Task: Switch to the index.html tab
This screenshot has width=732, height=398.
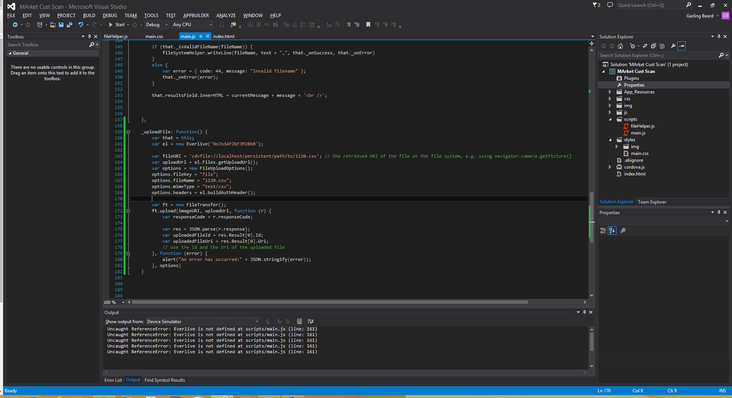Action: pos(224,36)
